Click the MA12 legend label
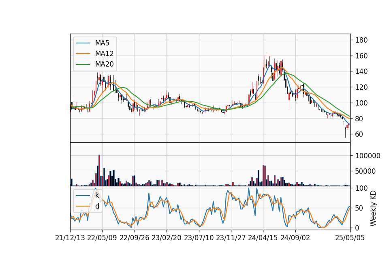389x280 pixels. (104, 54)
